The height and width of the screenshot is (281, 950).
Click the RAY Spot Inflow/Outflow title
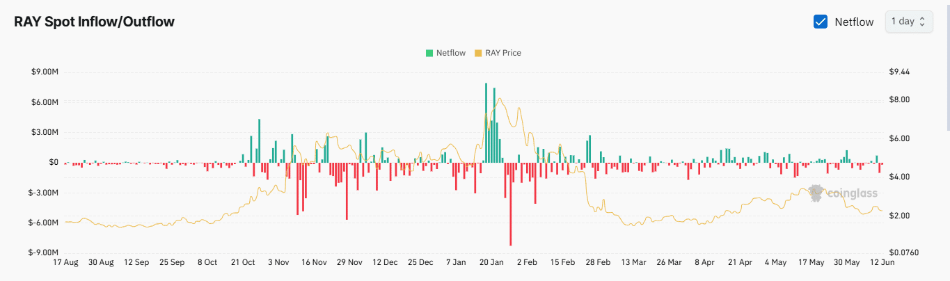click(95, 22)
